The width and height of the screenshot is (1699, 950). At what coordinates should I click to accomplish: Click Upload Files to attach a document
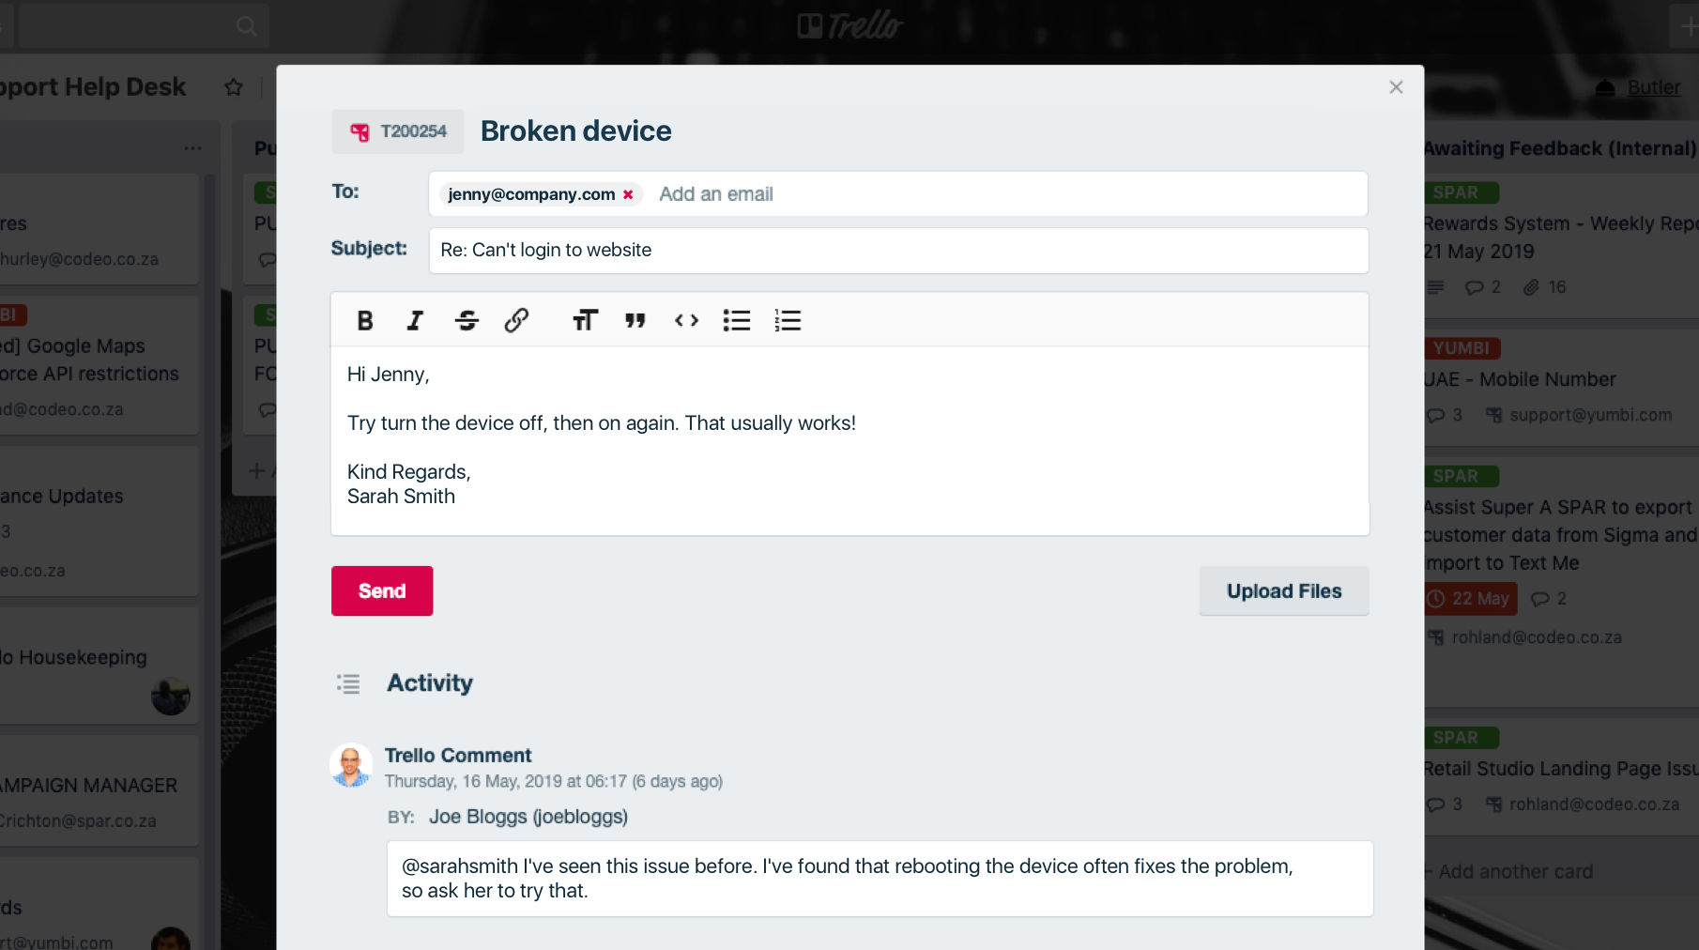pos(1283,590)
